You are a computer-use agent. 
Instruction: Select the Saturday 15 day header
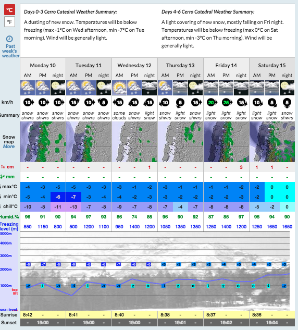click(272, 66)
